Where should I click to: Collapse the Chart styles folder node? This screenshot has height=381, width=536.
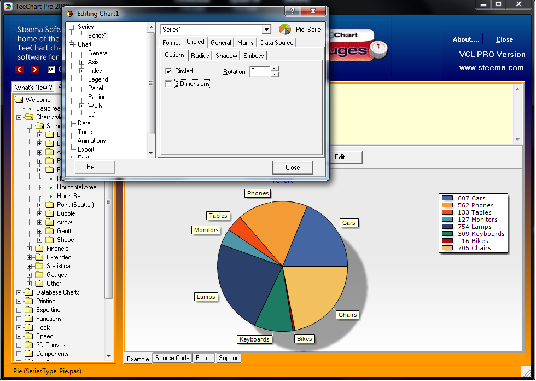(19, 117)
